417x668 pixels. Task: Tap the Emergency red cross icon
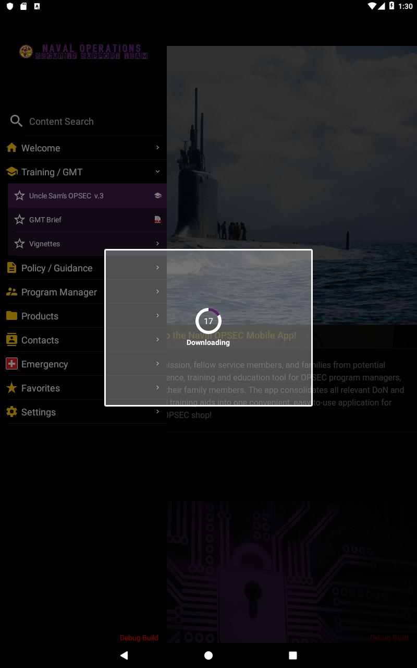(x=11, y=364)
